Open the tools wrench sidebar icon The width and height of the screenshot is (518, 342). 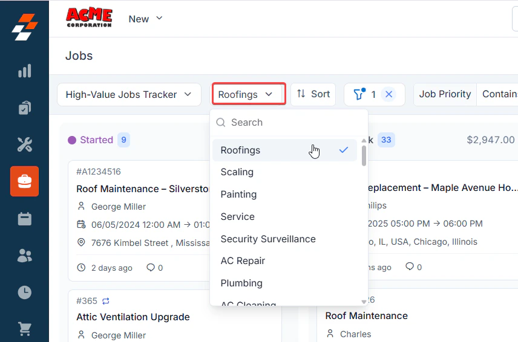24,144
